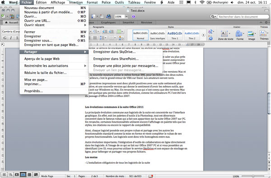This screenshot has width=271, height=178.
Task: Open the zoom percentage dropdown arrow
Action: (126, 17)
